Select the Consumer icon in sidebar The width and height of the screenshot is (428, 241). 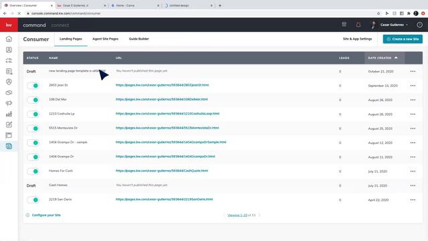pos(9,146)
